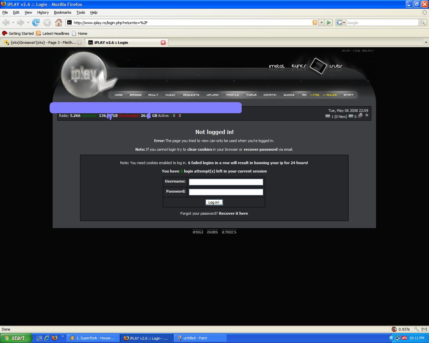Close the iPLAY v2.6 Login tab

pos(163,43)
